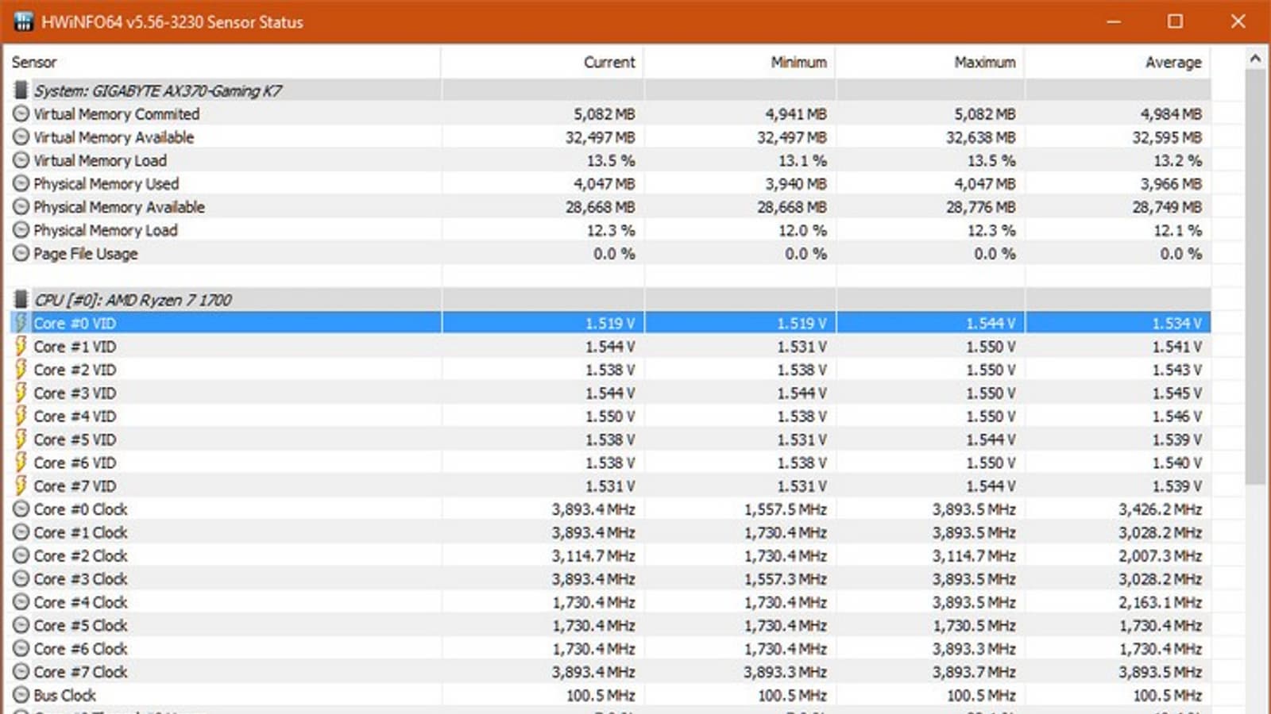Click the lightning icon beside Core #1 VID
The height and width of the screenshot is (714, 1271).
coord(21,347)
